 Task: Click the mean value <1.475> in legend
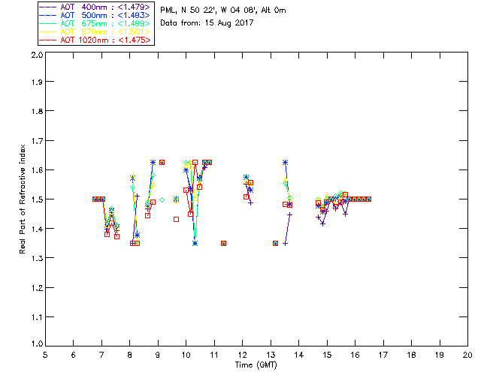(x=135, y=40)
